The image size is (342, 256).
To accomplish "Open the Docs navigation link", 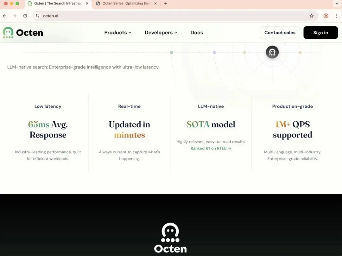I will click(x=197, y=33).
